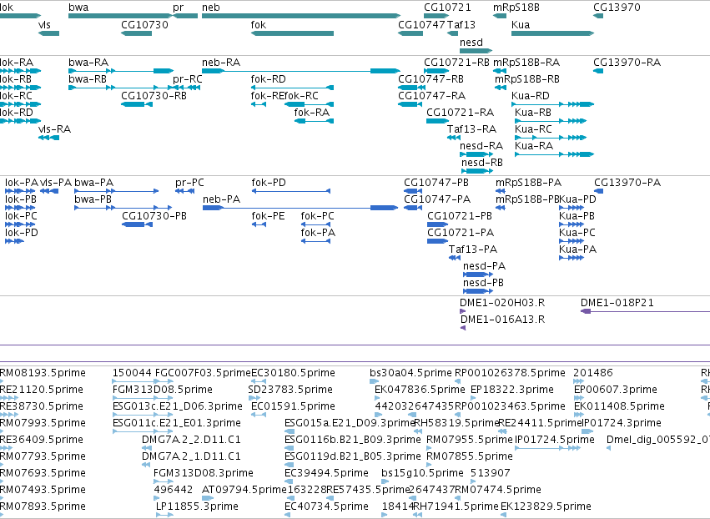The width and height of the screenshot is (710, 519).
Task: Click the CG13970 gene label
Action: 617,8
